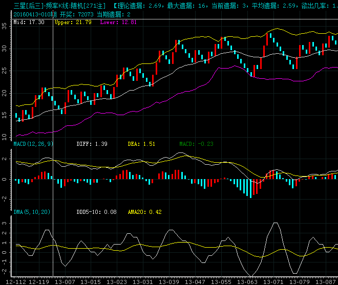Click the DIFF: 1.39 readout
This screenshot has height=285, width=338.
(92, 145)
